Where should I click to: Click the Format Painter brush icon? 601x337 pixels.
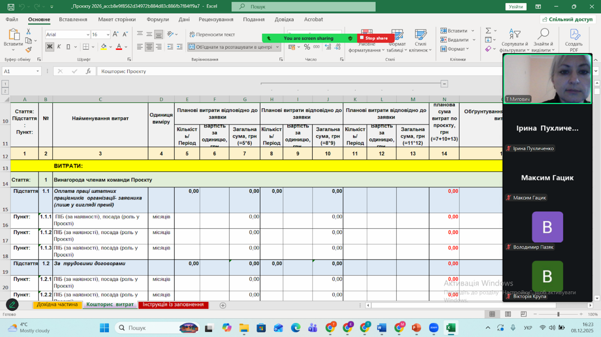tap(28, 50)
